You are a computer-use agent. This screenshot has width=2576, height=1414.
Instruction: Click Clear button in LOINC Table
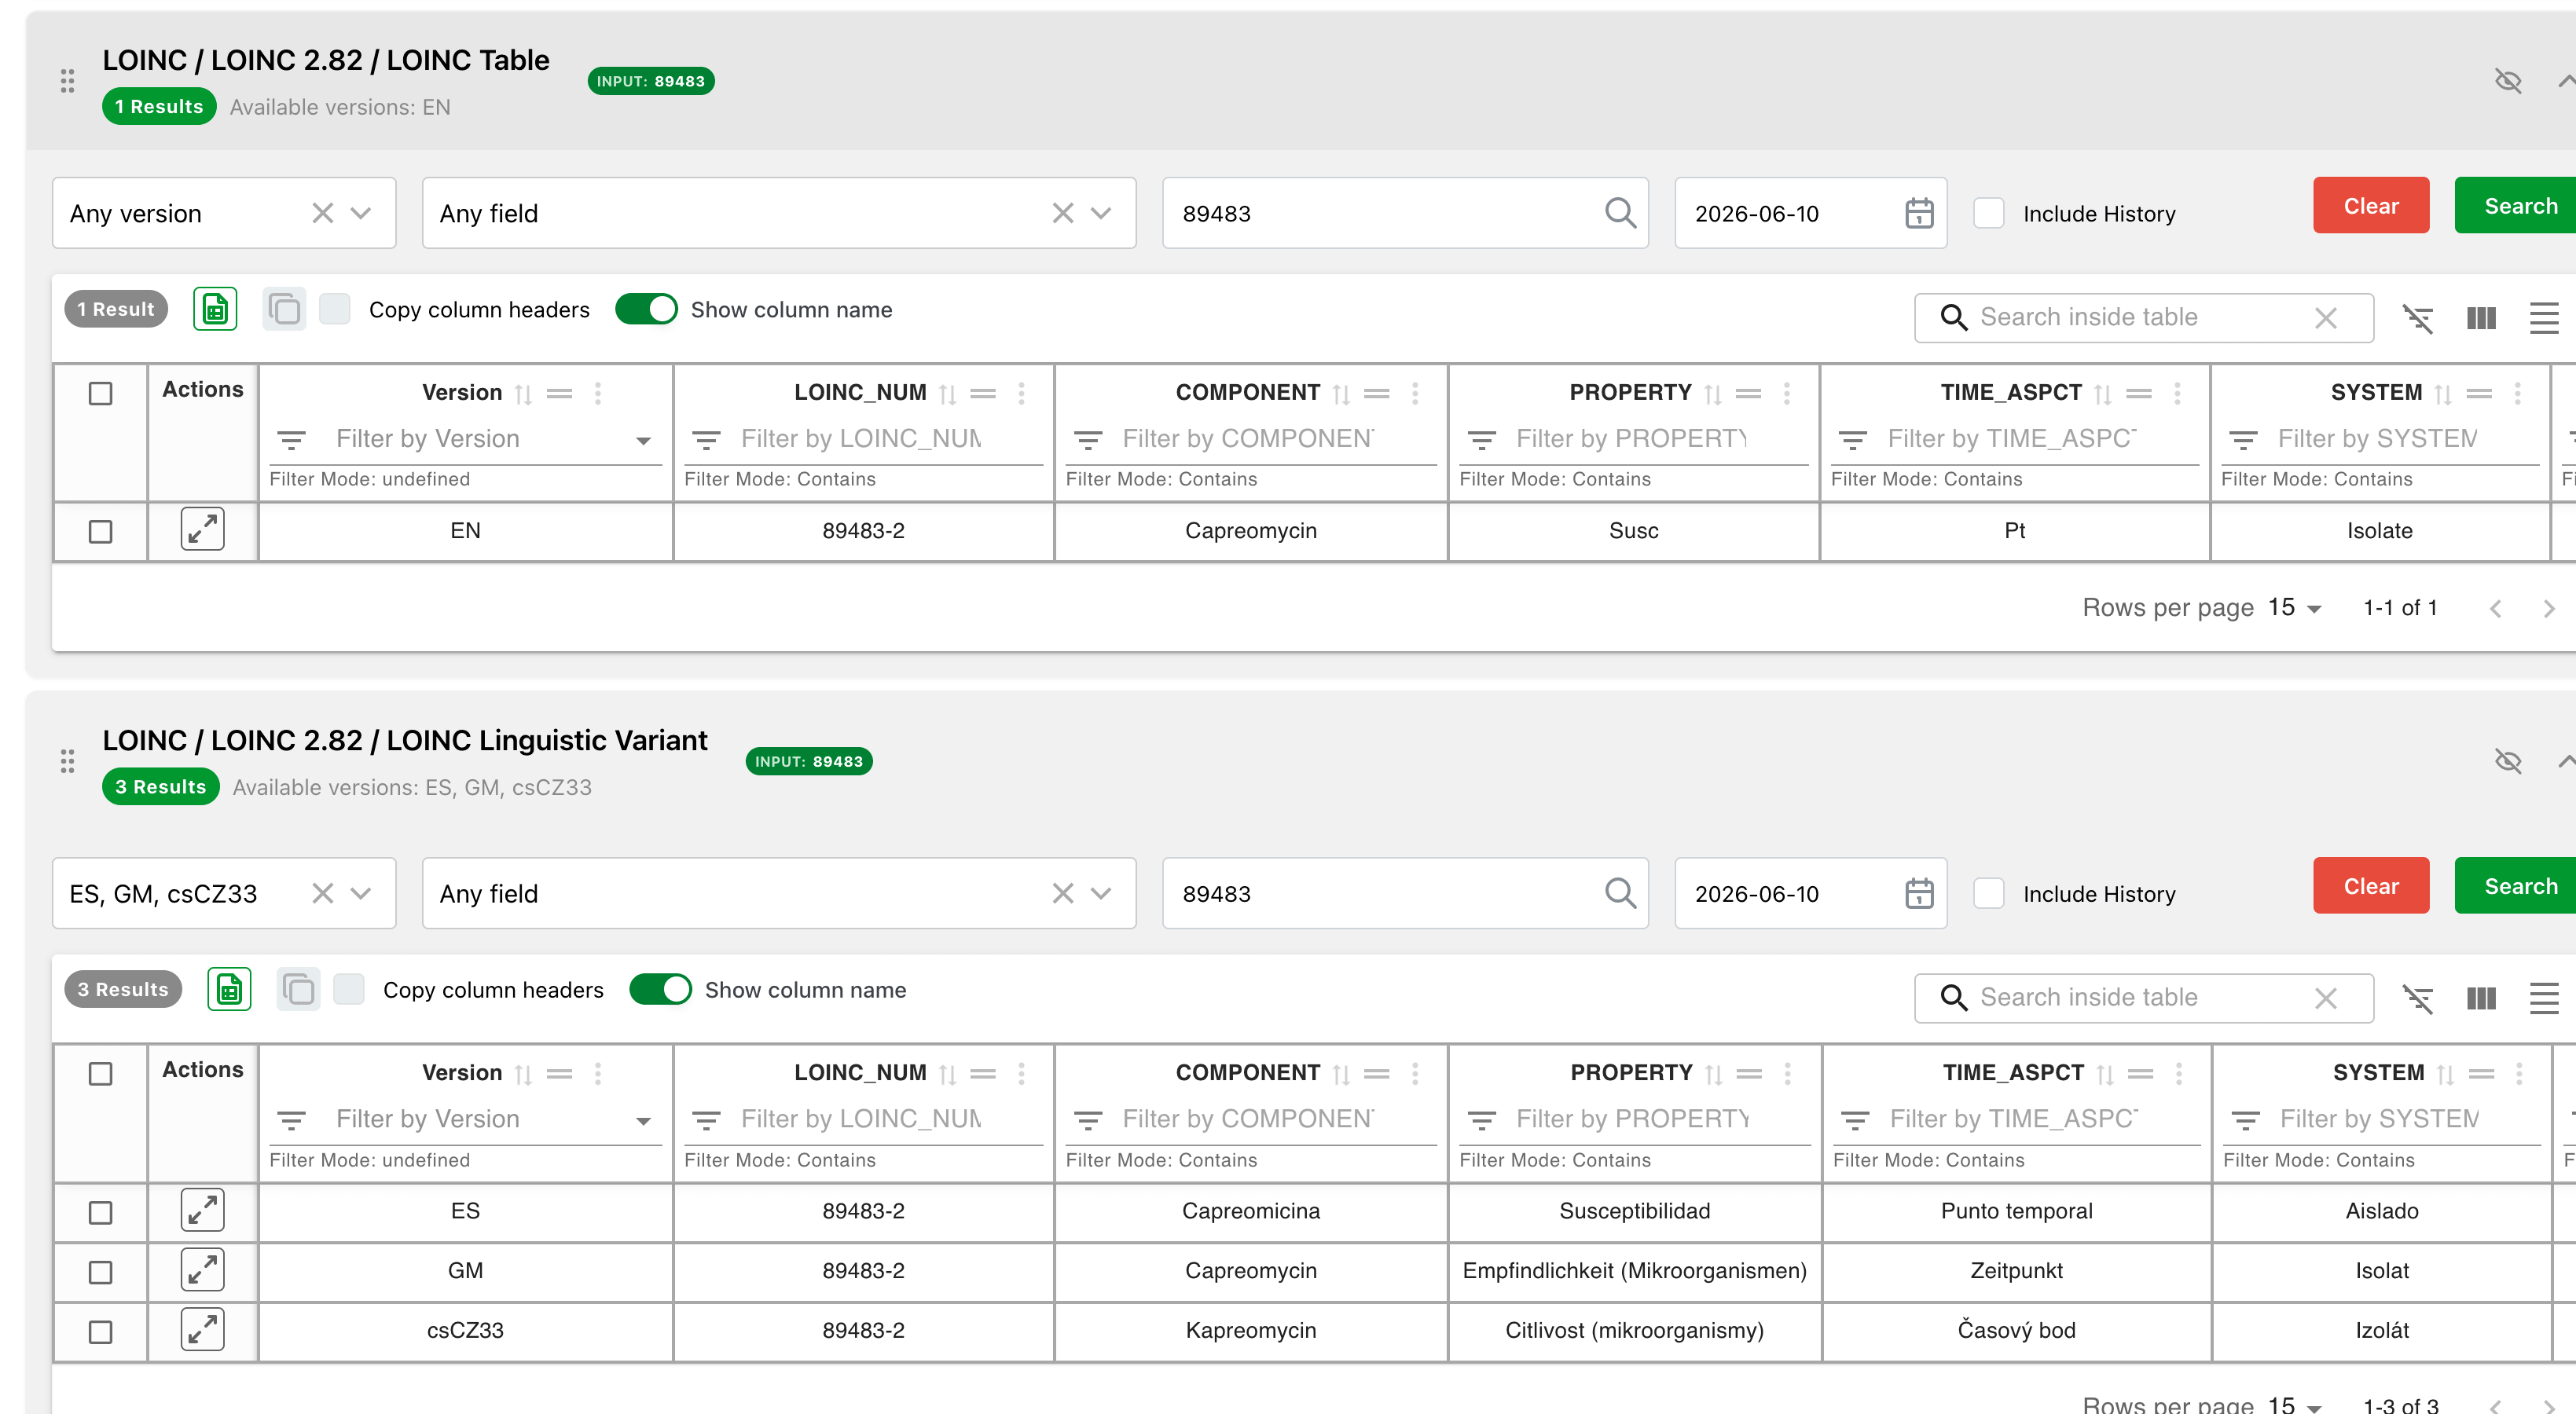click(x=2370, y=206)
